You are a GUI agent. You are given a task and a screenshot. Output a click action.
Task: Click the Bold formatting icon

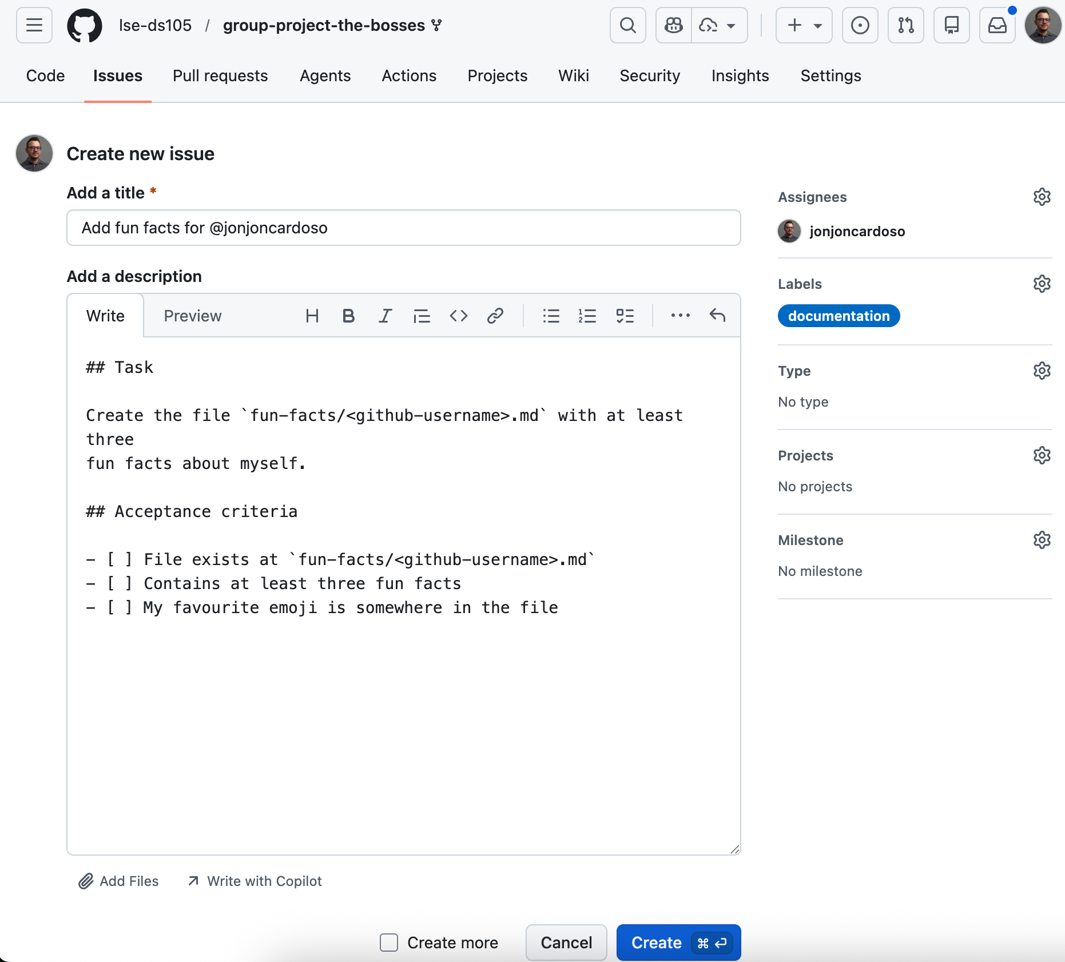[348, 316]
